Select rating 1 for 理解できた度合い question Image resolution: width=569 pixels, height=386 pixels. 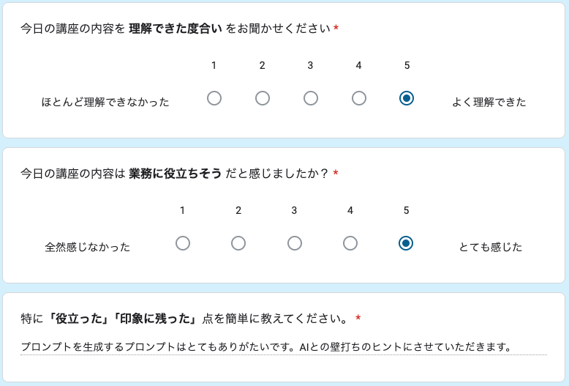(x=214, y=98)
